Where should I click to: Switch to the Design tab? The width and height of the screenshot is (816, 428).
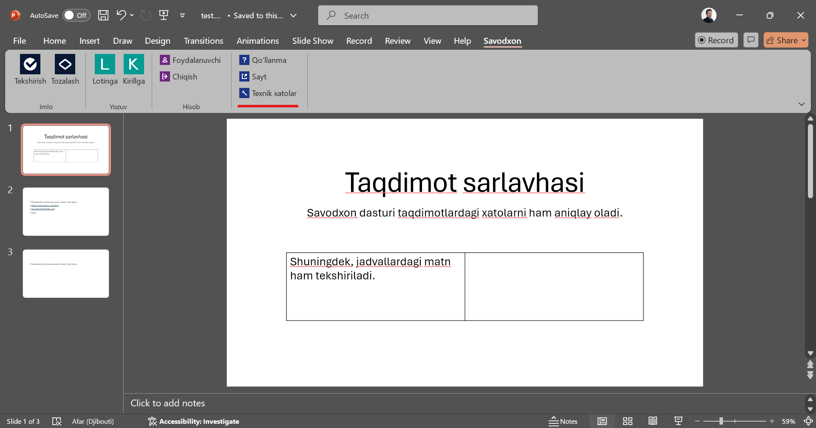[x=157, y=41]
